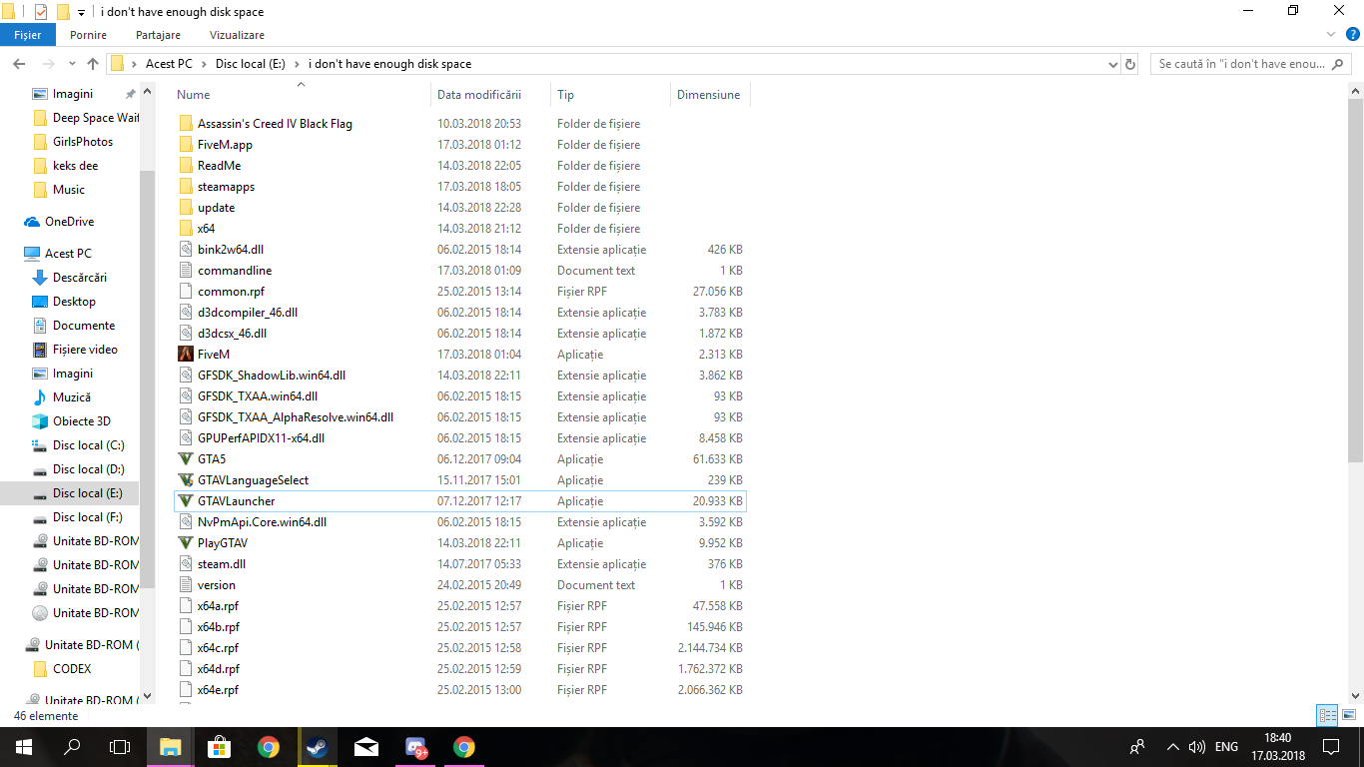Click the Task View taskbar icon
The width and height of the screenshot is (1364, 767).
tap(120, 747)
